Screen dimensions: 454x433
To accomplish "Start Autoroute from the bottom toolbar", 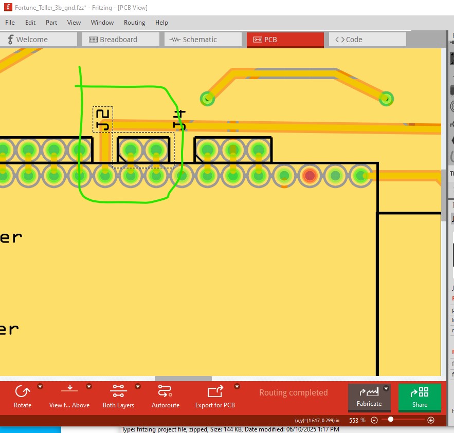I will coord(165,392).
